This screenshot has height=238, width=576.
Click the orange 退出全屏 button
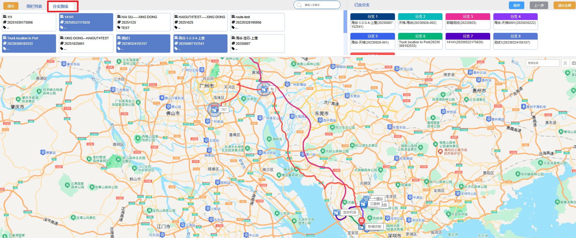click(564, 5)
